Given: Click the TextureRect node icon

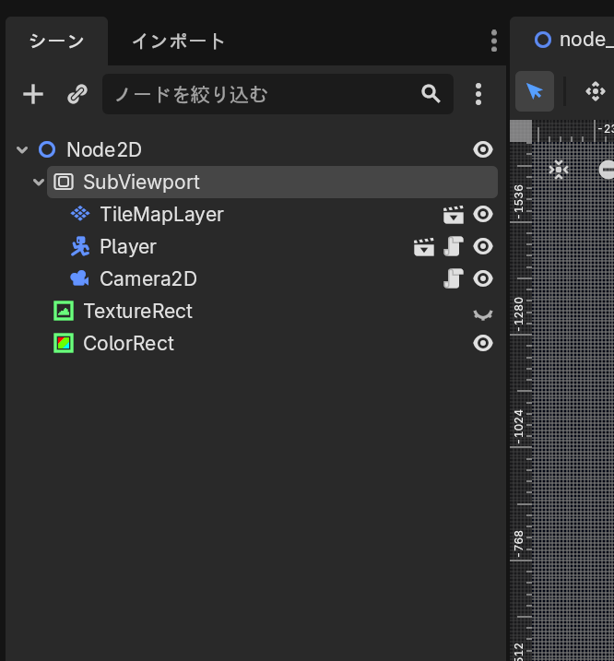Looking at the screenshot, I should click(64, 311).
